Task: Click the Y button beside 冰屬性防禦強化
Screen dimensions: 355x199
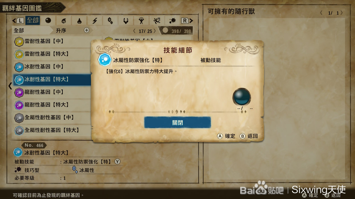Action: pyautogui.click(x=118, y=162)
